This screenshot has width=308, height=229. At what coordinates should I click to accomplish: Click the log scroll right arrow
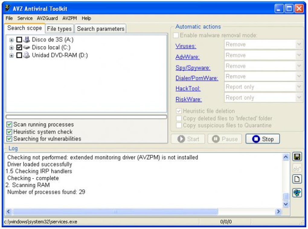278,212
